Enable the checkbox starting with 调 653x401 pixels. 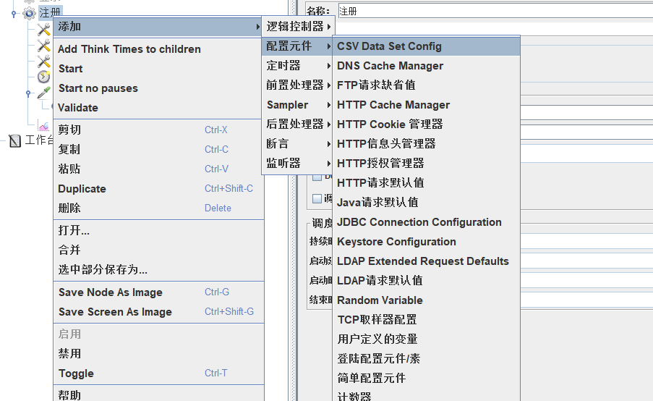pyautogui.click(x=317, y=198)
